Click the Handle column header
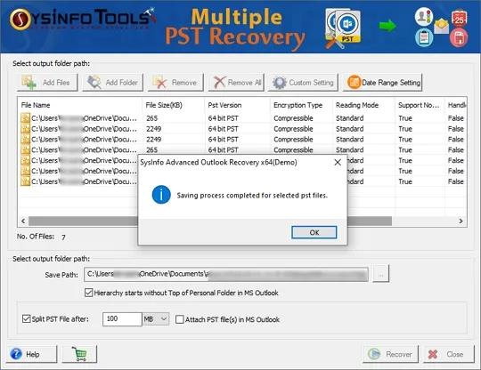 (x=457, y=105)
